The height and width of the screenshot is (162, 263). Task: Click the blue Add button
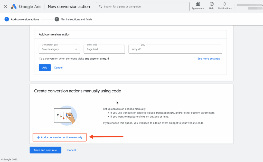[45, 67]
